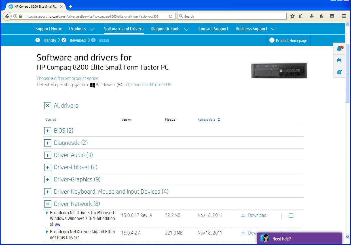Image resolution: width=351 pixels, height=245 pixels.
Task: Go to Support Home
Action: (49, 29)
